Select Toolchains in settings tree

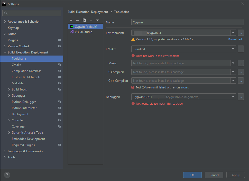click(x=32, y=58)
